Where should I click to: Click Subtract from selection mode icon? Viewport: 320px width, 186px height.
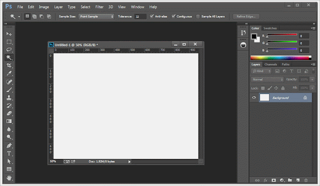[41, 16]
